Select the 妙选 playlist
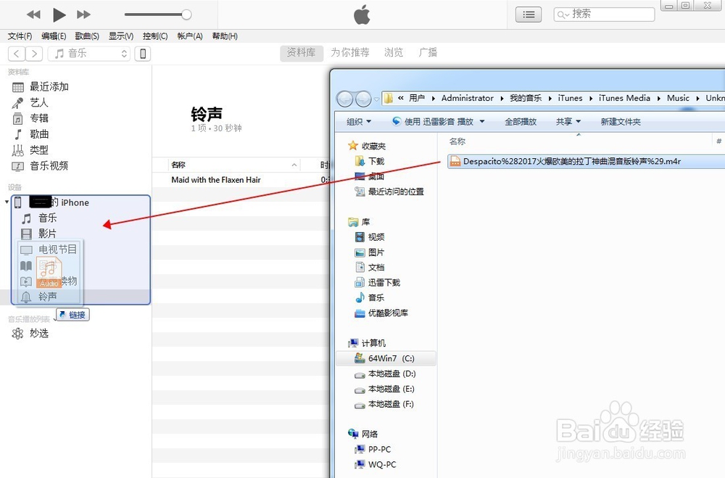The width and height of the screenshot is (725, 478). [39, 333]
